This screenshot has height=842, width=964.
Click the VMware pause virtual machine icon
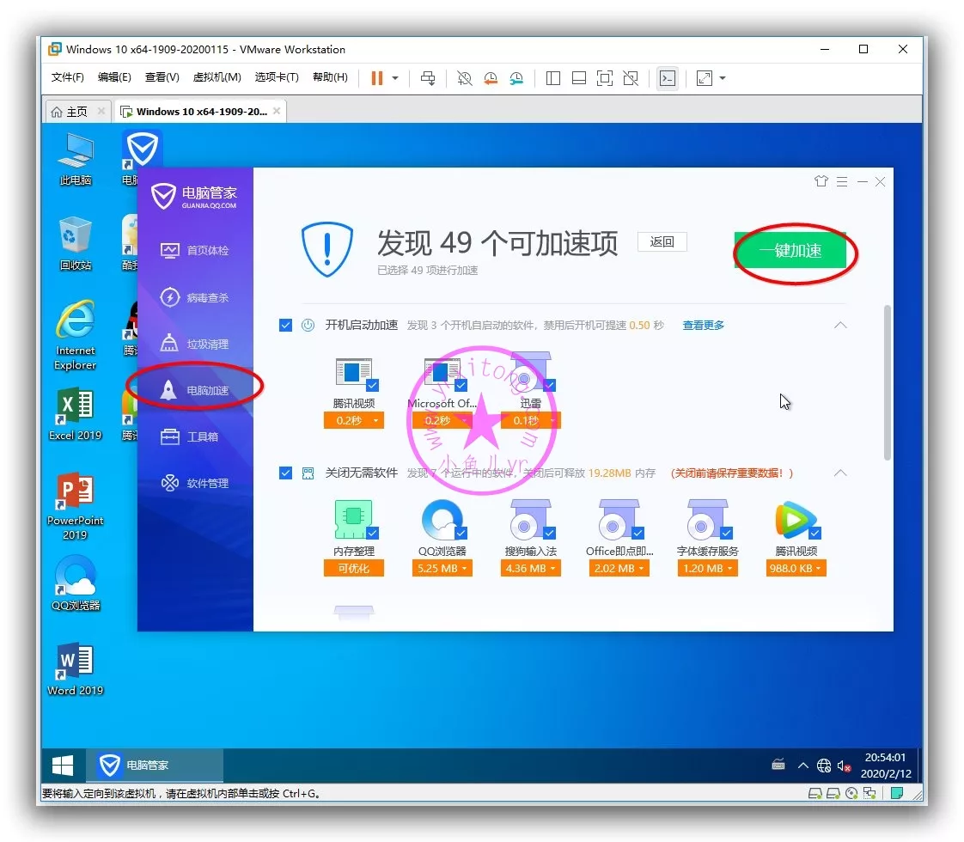376,78
